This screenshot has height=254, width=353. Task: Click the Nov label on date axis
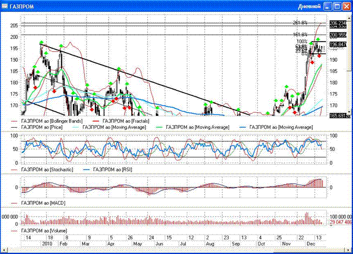(x=286, y=244)
